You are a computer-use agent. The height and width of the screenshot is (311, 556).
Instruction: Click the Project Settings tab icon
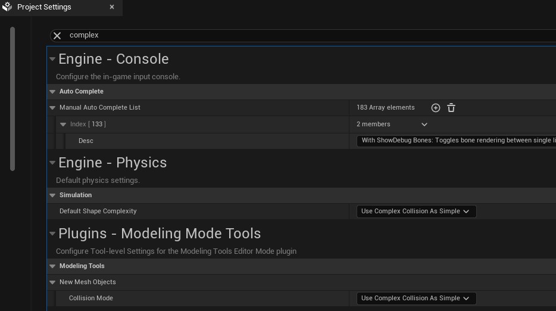[7, 7]
